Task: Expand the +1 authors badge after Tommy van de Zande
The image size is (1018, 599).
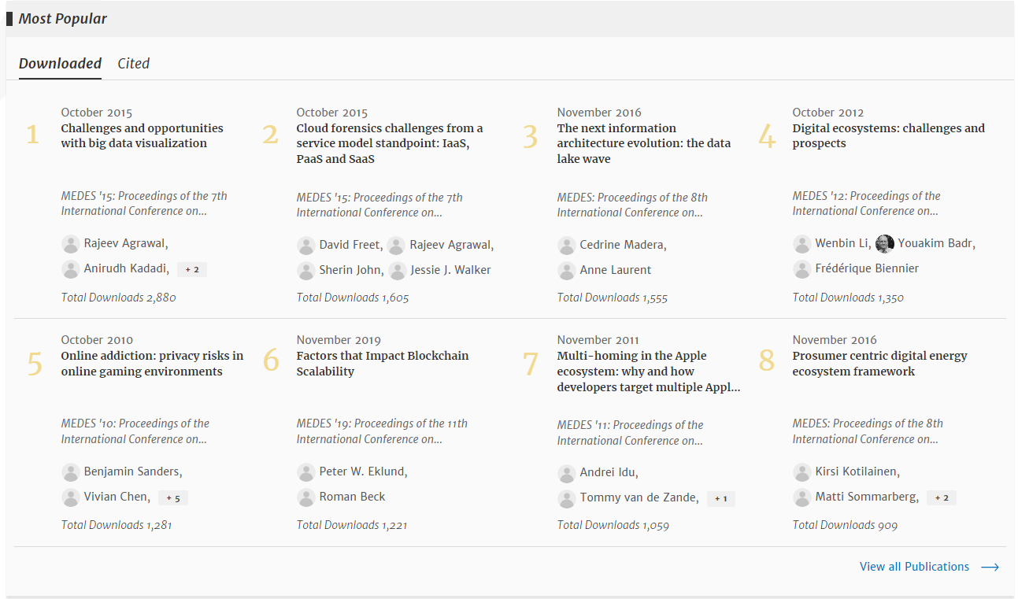Action: click(x=720, y=498)
